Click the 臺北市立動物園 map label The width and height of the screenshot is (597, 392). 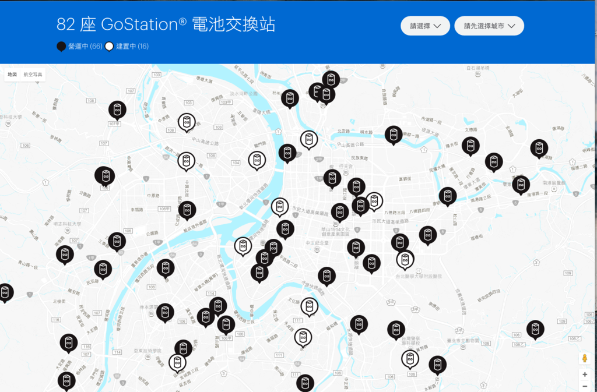tap(463, 341)
